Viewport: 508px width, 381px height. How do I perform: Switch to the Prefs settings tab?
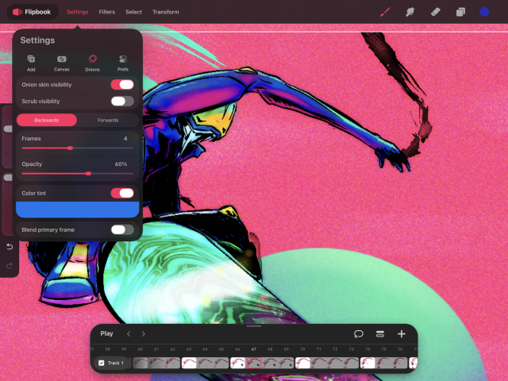tap(123, 63)
